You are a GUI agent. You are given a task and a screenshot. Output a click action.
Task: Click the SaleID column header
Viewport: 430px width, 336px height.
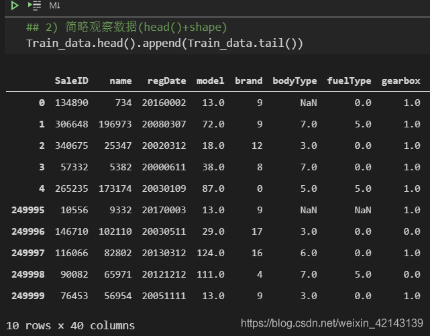tap(71, 80)
